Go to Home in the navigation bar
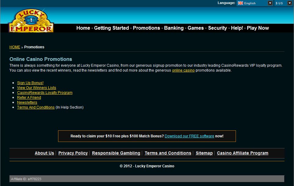 (83, 28)
